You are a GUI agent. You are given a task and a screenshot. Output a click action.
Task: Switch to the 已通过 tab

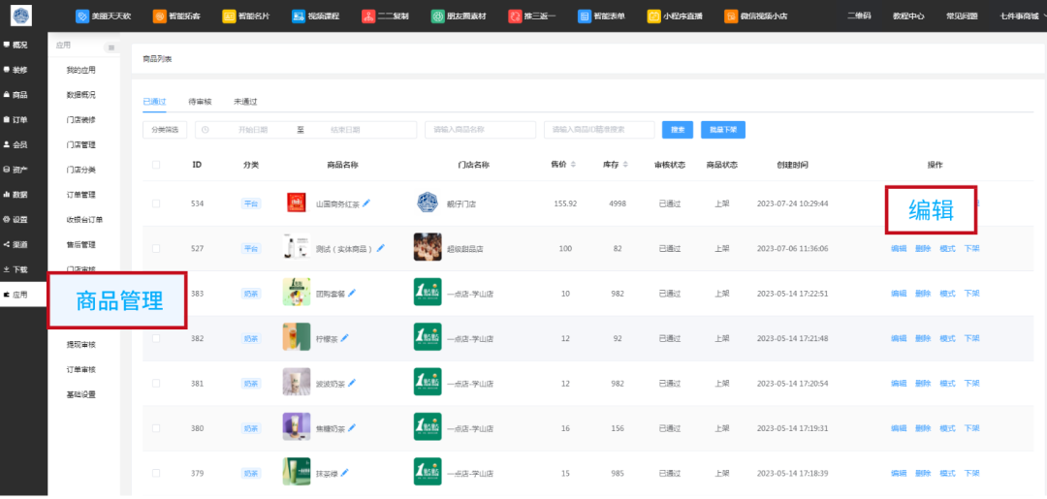tap(154, 102)
